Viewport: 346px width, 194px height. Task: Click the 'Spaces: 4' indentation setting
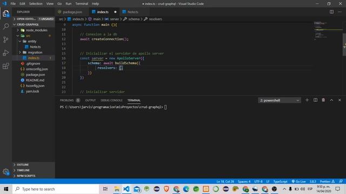[x=244, y=182]
